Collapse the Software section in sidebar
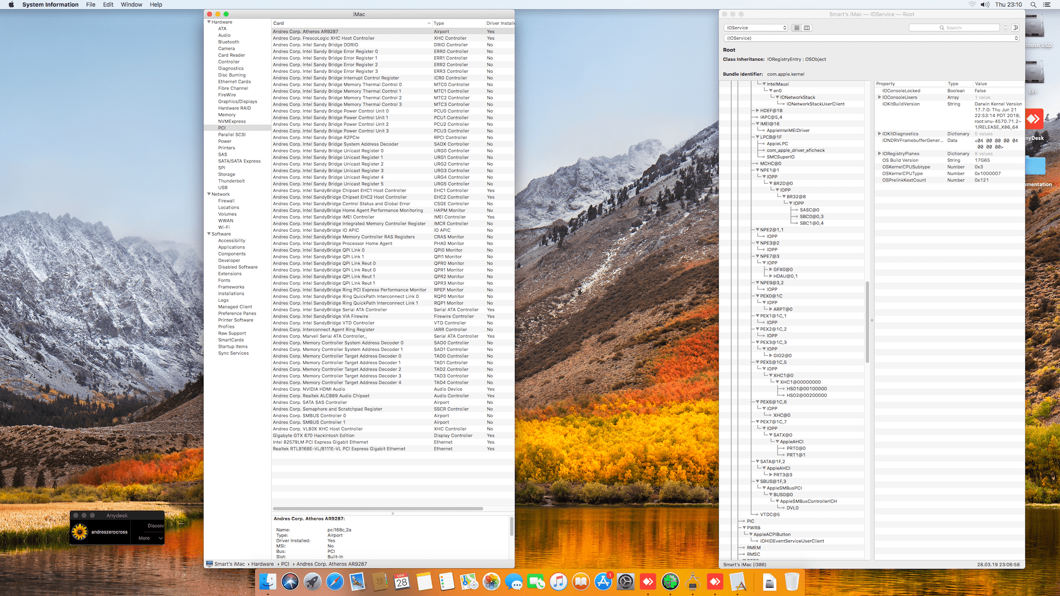1060x596 pixels. (209, 234)
